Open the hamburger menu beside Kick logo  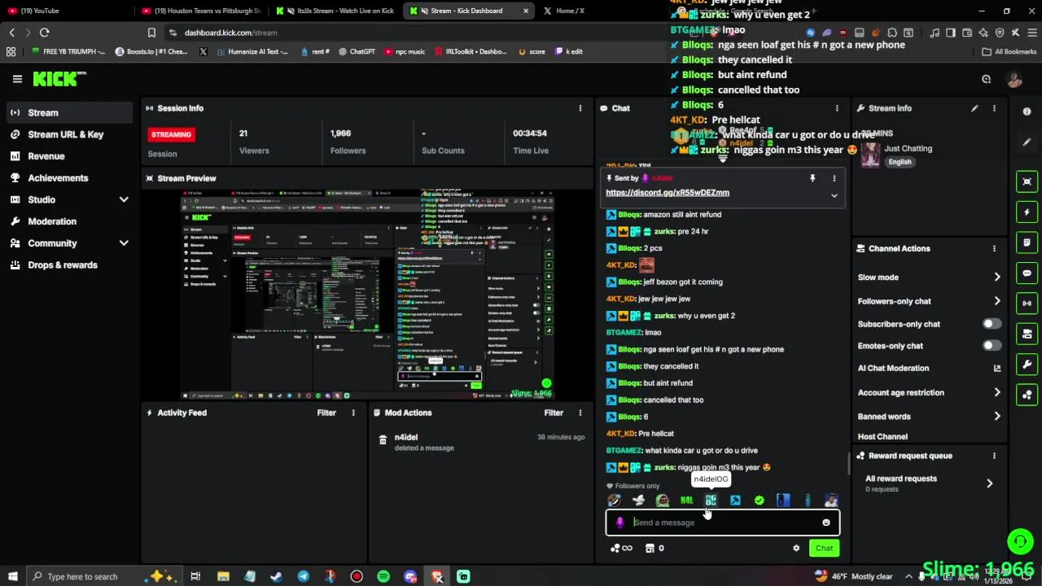[x=17, y=79]
